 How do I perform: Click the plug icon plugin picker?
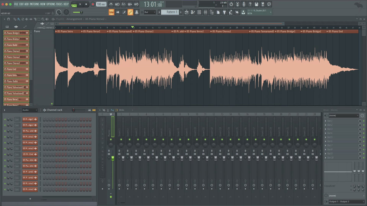(x=224, y=12)
